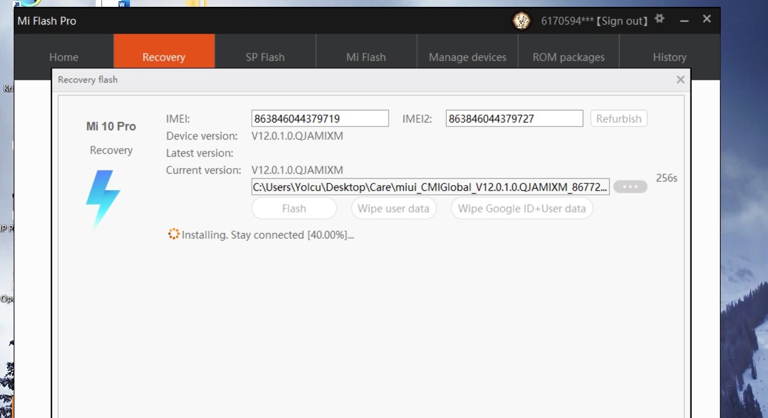Image resolution: width=768 pixels, height=418 pixels.
Task: Click the Wipe user data button
Action: pos(394,208)
